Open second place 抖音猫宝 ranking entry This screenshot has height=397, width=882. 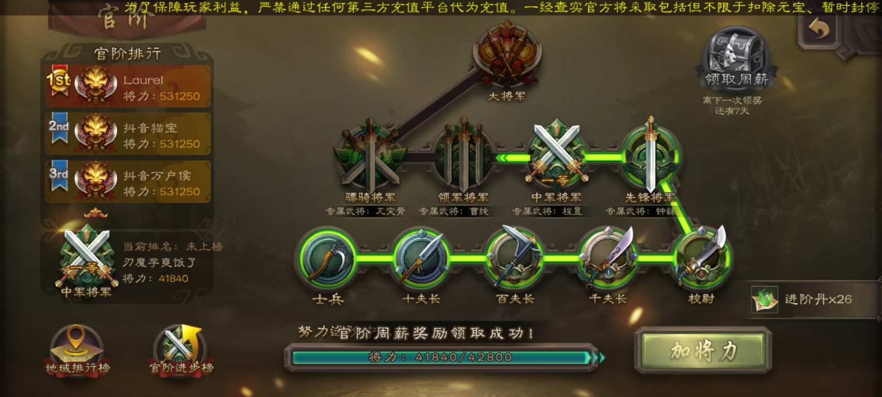(128, 134)
